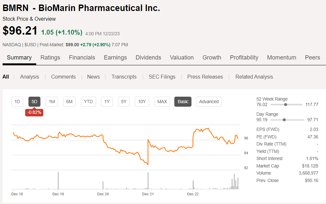Choose the 5Y chart range

coord(124,102)
